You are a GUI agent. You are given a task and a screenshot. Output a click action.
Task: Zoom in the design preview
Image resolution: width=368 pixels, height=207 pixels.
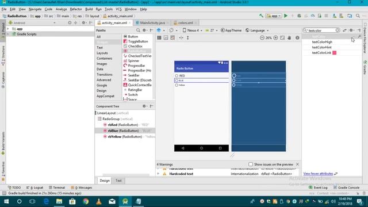point(275,38)
